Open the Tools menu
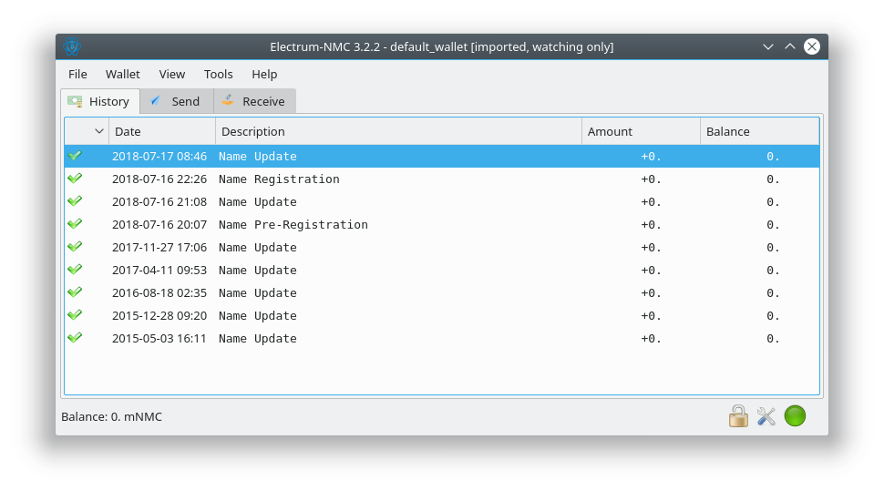Viewport: 884px width, 491px height. 218,75
